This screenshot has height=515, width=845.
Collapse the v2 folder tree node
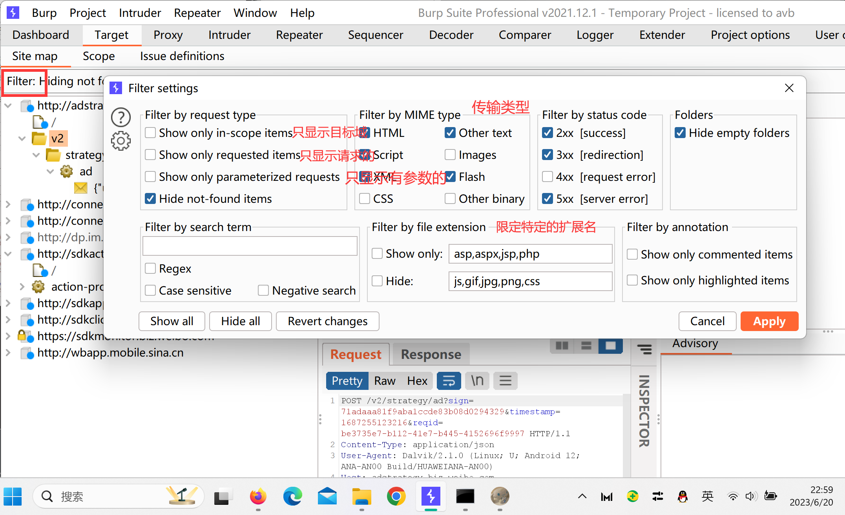[22, 138]
